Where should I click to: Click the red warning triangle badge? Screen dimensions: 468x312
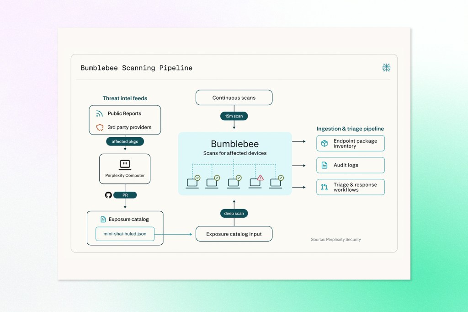(x=260, y=178)
